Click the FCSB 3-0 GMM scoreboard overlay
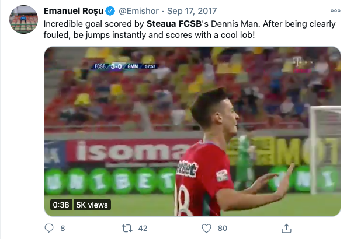Image resolution: width=347 pixels, height=239 pixels. coord(125,66)
